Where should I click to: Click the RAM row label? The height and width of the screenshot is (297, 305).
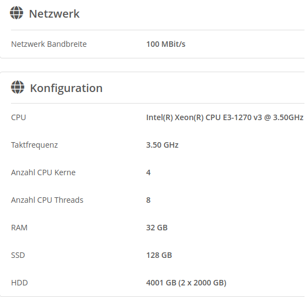pyautogui.click(x=19, y=228)
